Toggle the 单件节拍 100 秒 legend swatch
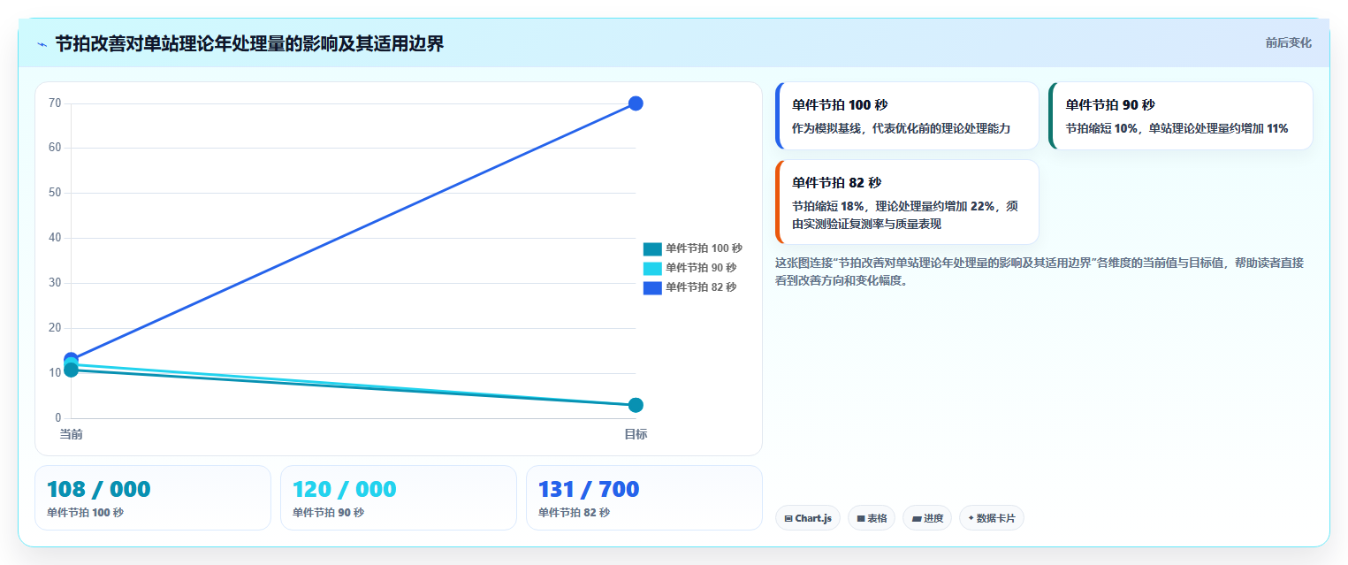This screenshot has height=565, width=1348. pos(652,248)
